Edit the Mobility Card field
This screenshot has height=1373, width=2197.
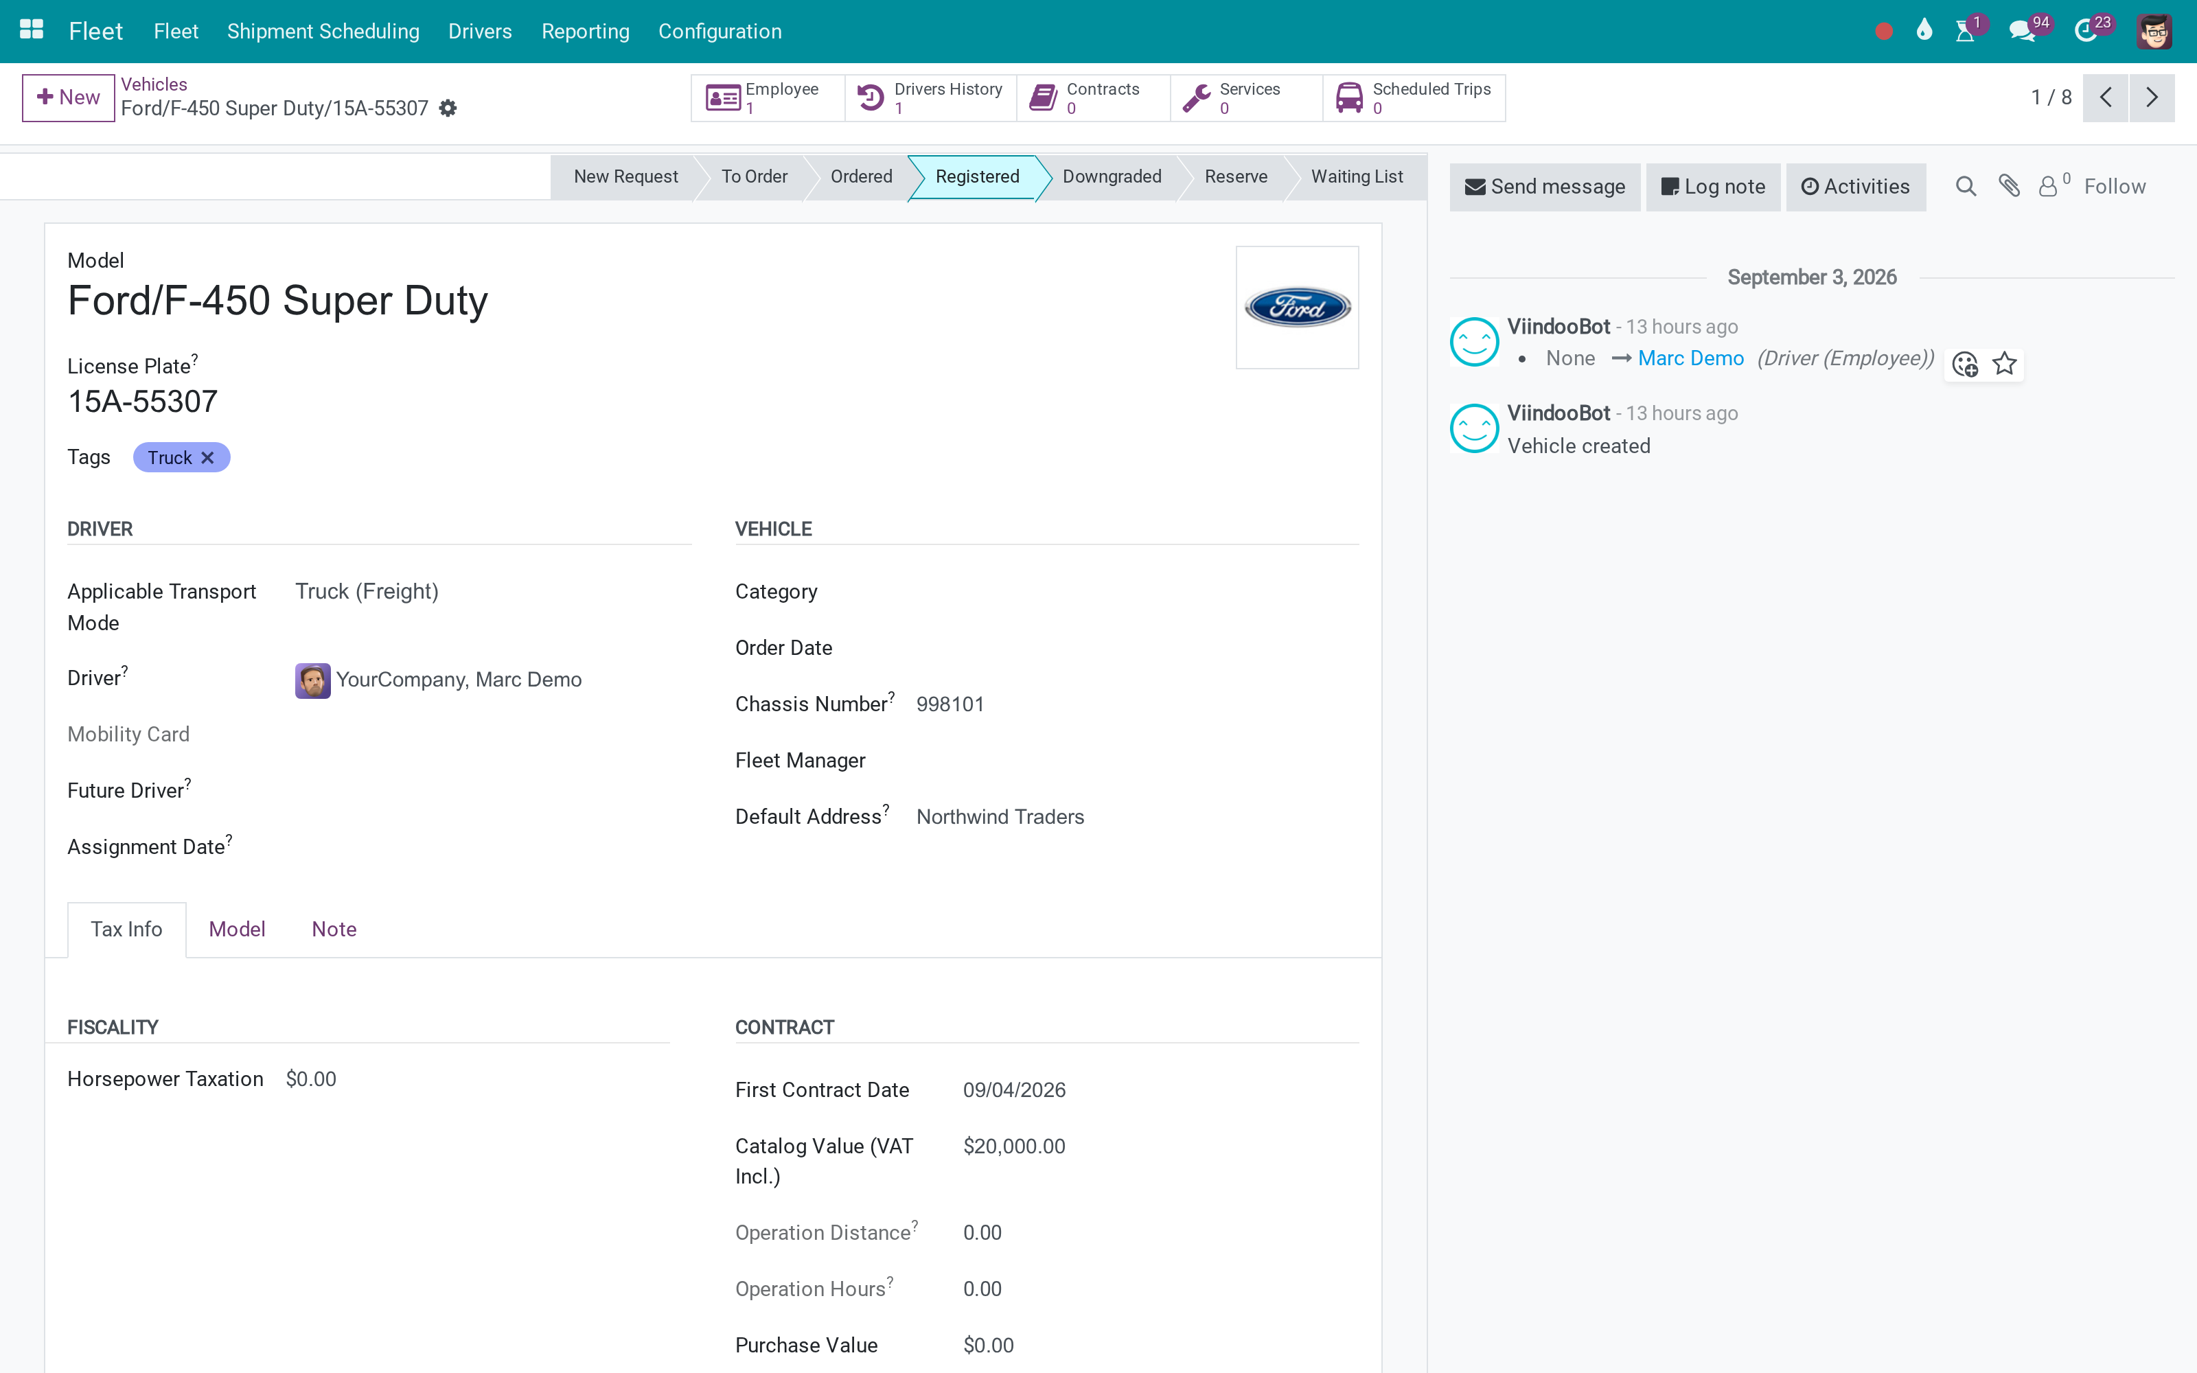pyautogui.click(x=493, y=735)
